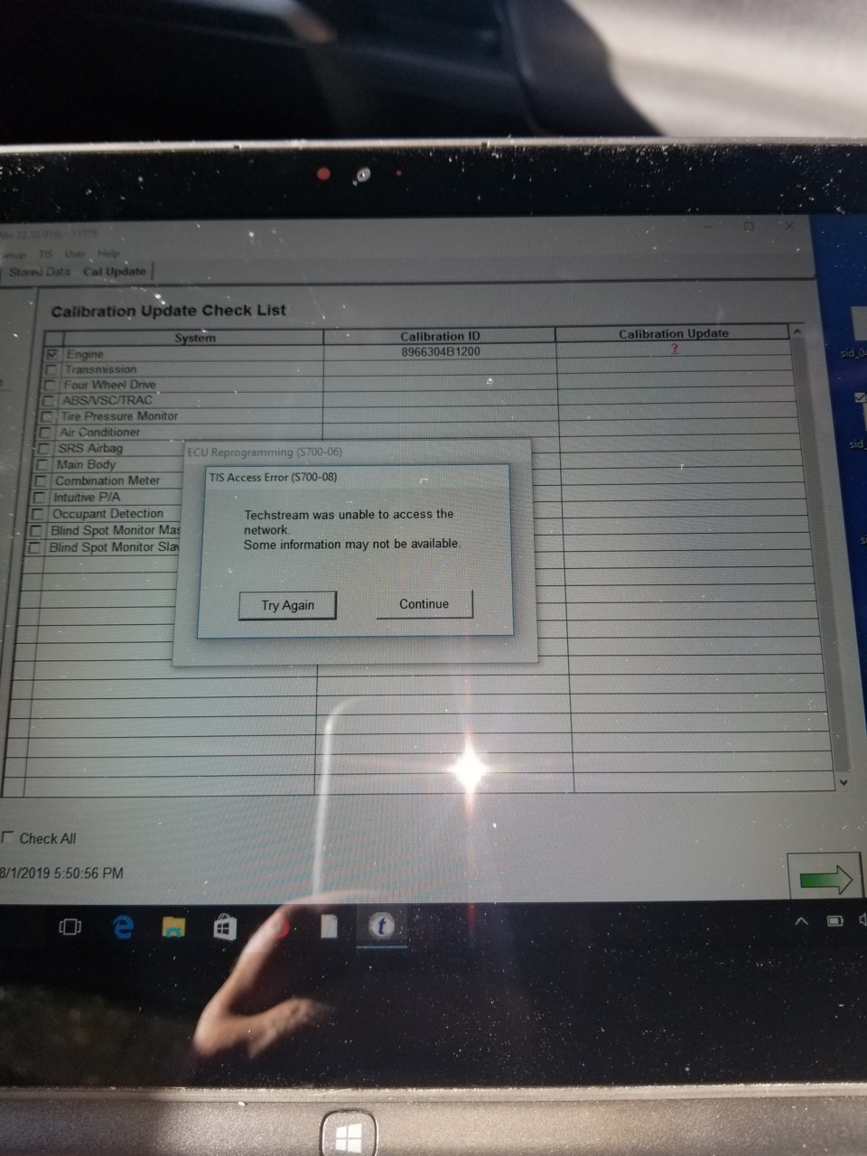Image resolution: width=867 pixels, height=1156 pixels.
Task: Select the Main Body checkbox
Action: coord(42,465)
